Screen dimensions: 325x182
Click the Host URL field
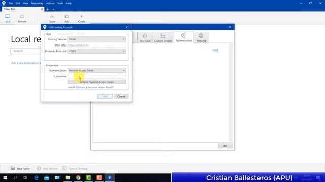[x=96, y=45]
